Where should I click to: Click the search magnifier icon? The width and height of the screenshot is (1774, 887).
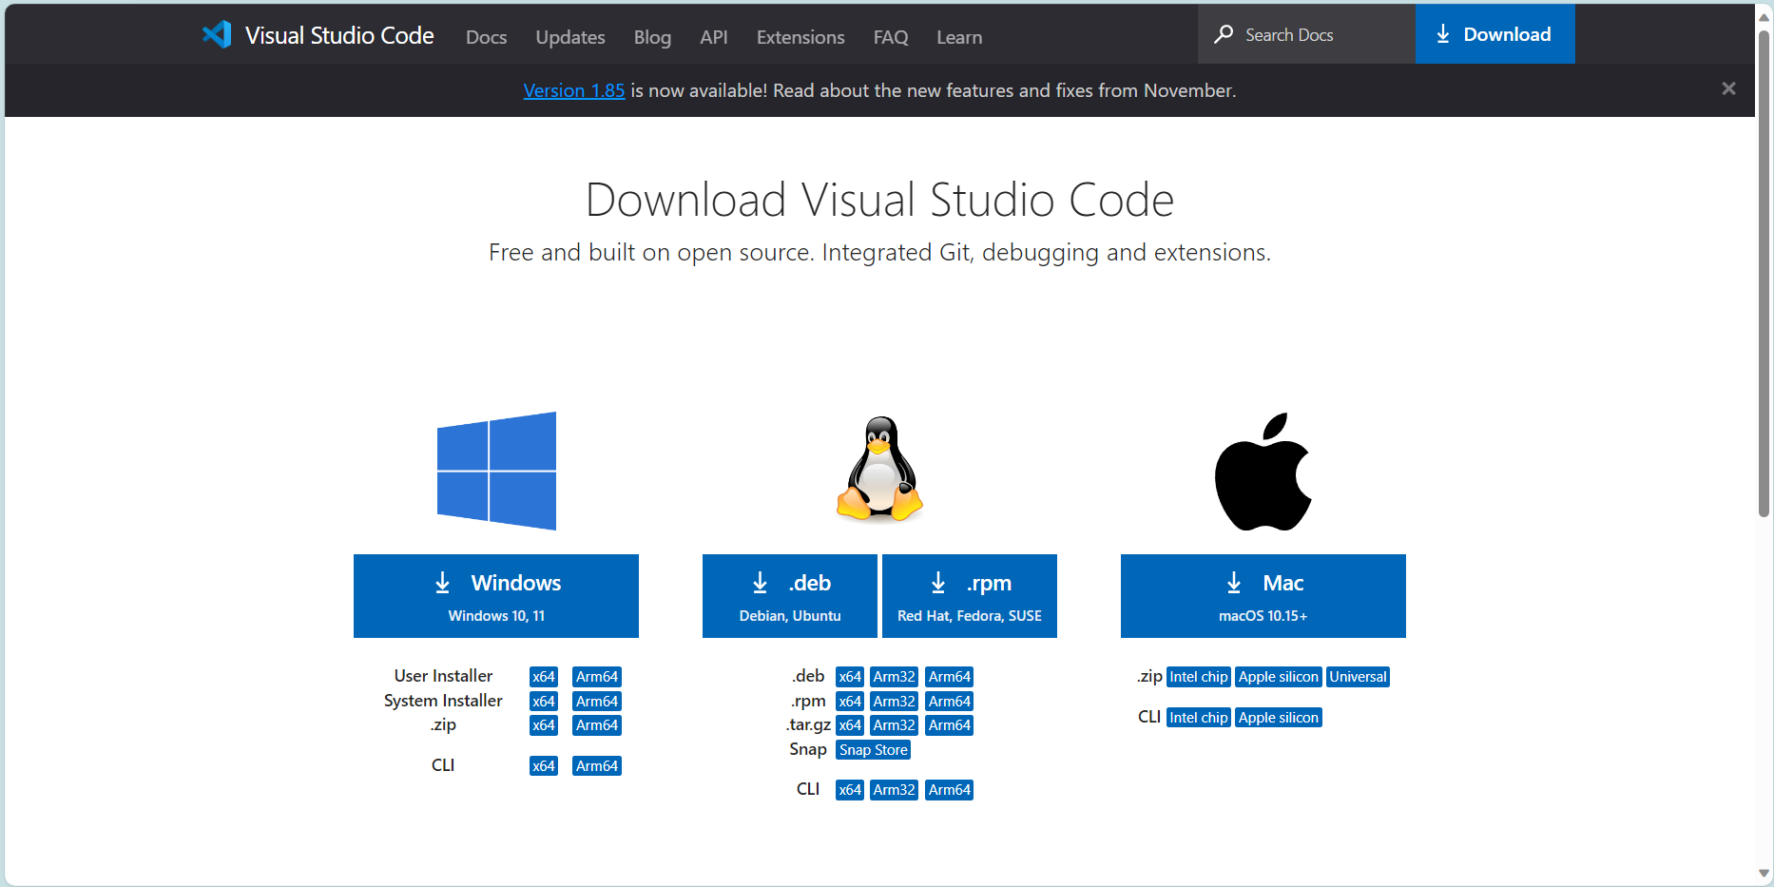pos(1224,34)
